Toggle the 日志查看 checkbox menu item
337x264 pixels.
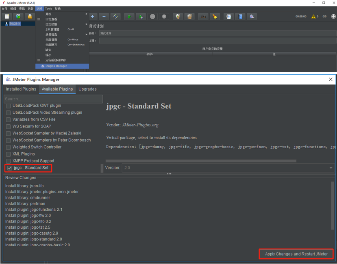[39, 19]
